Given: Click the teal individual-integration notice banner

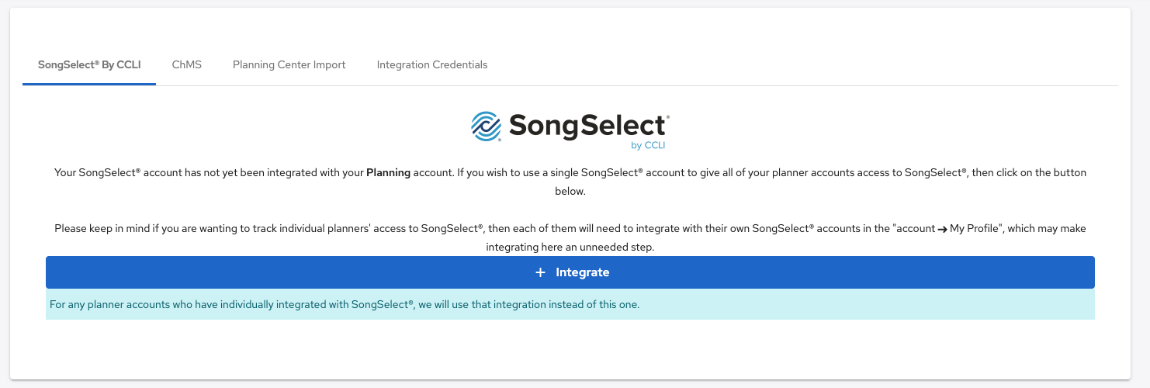Looking at the screenshot, I should point(570,305).
